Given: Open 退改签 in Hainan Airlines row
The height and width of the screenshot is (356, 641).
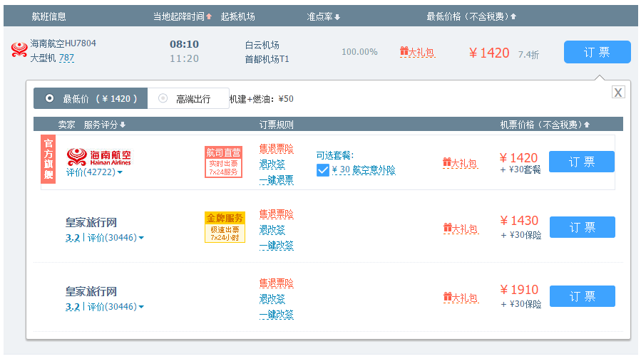Looking at the screenshot, I should [x=272, y=164].
